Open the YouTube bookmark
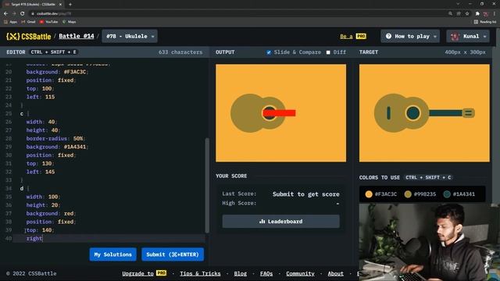 point(48,22)
